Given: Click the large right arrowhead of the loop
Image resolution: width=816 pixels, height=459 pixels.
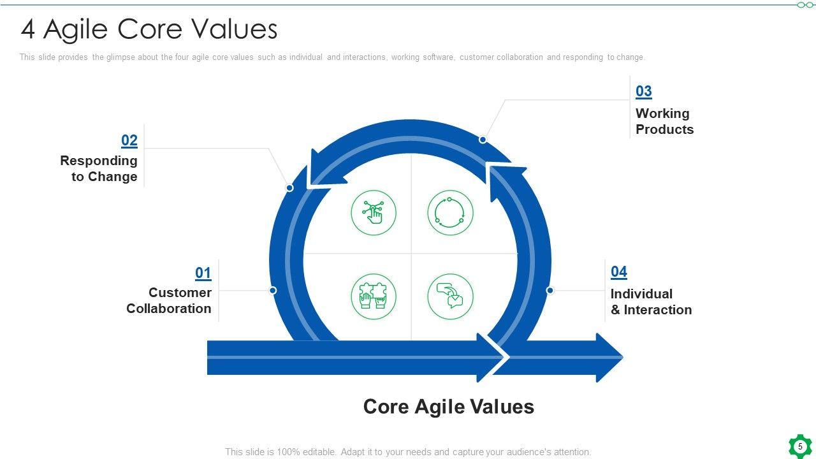Looking at the screenshot, I should 608,358.
